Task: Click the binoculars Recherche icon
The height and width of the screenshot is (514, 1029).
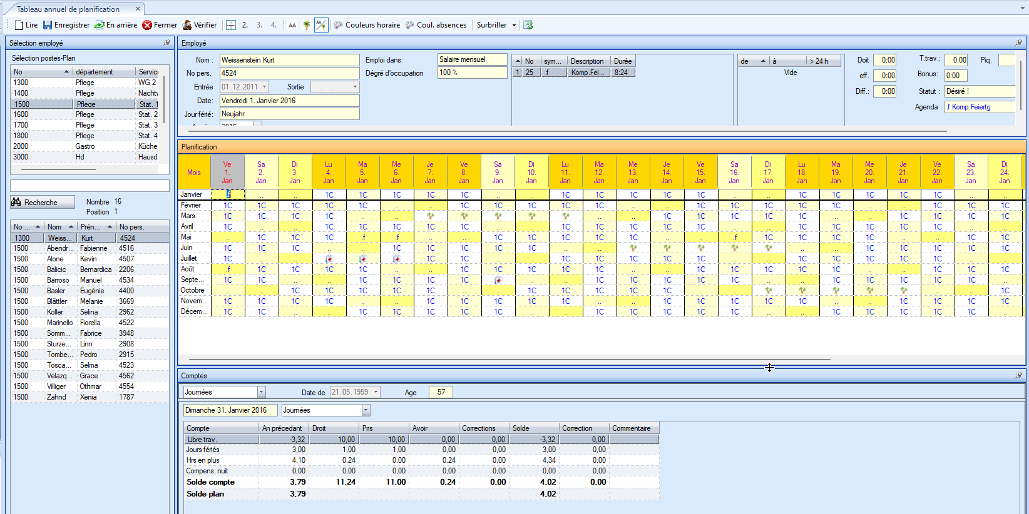Action: (x=17, y=203)
